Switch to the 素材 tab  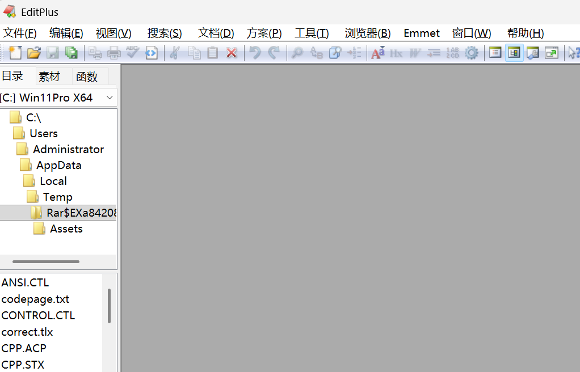point(50,75)
